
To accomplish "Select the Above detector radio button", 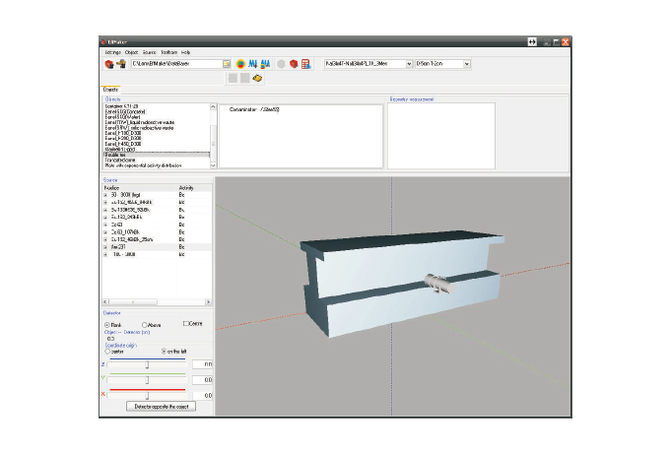I will [144, 324].
